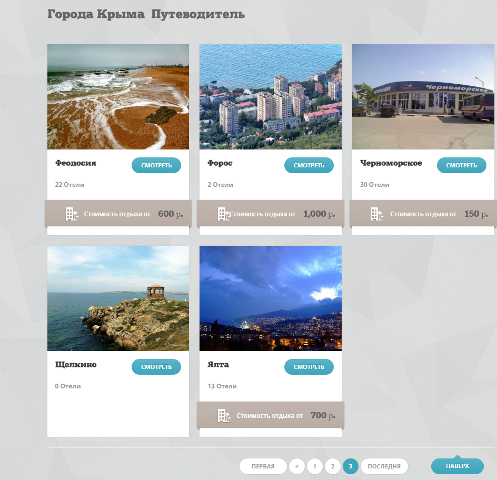Screen dimensions: 497x480
Task: Click the Черноморское bus station photo
Action: click(x=423, y=97)
